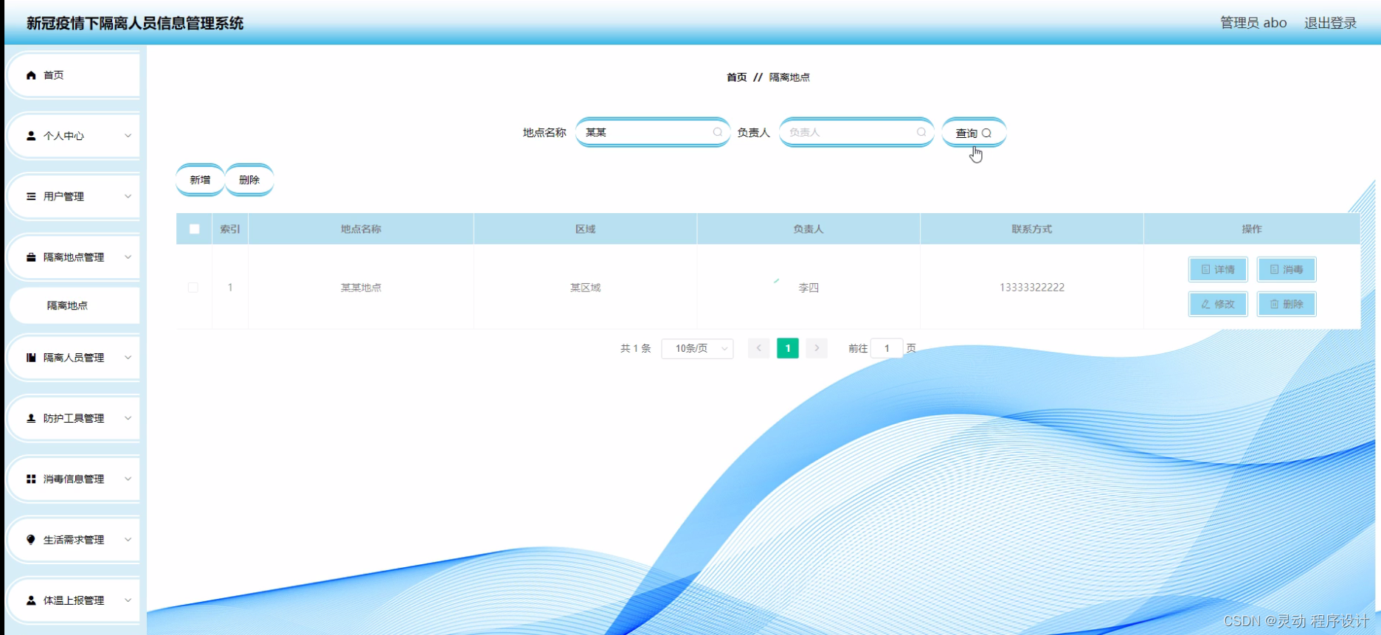The height and width of the screenshot is (635, 1381).
Task: Expand the 消毒信息管理 menu chevron
Action: tap(128, 479)
